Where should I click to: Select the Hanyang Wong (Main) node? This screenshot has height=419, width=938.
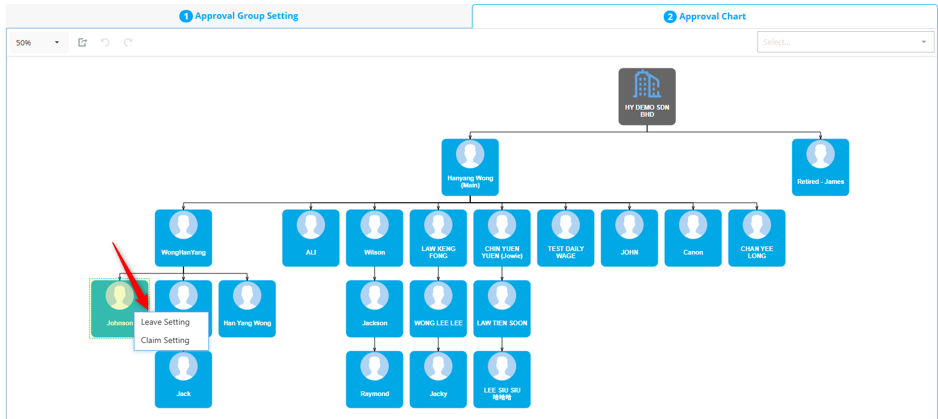click(x=470, y=167)
